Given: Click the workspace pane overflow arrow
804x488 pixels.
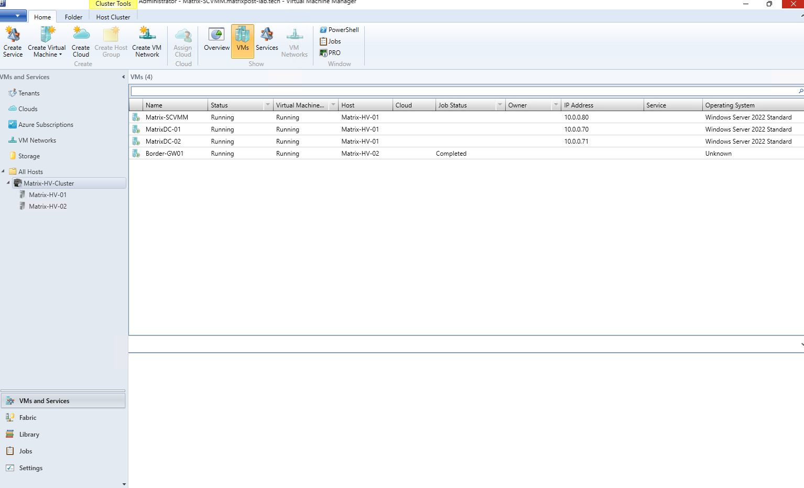Looking at the screenshot, I should coord(124,484).
